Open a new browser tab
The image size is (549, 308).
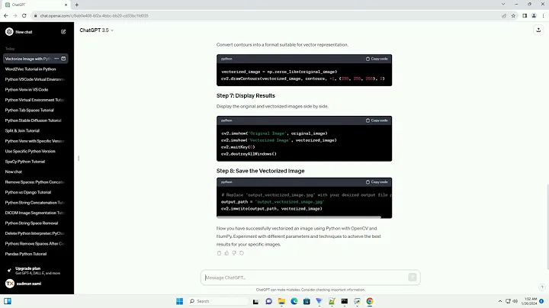[x=77, y=5]
